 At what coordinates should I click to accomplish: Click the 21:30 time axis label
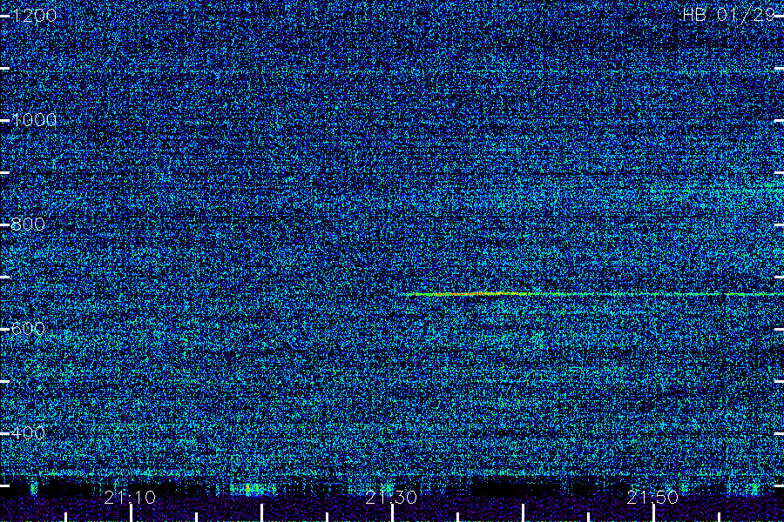(x=391, y=497)
